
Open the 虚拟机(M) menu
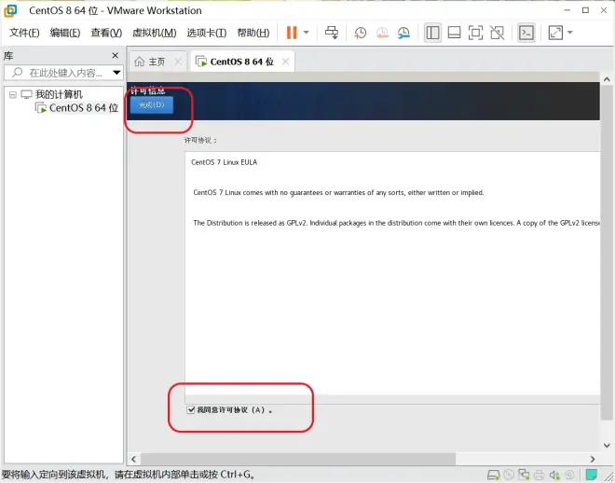(154, 33)
